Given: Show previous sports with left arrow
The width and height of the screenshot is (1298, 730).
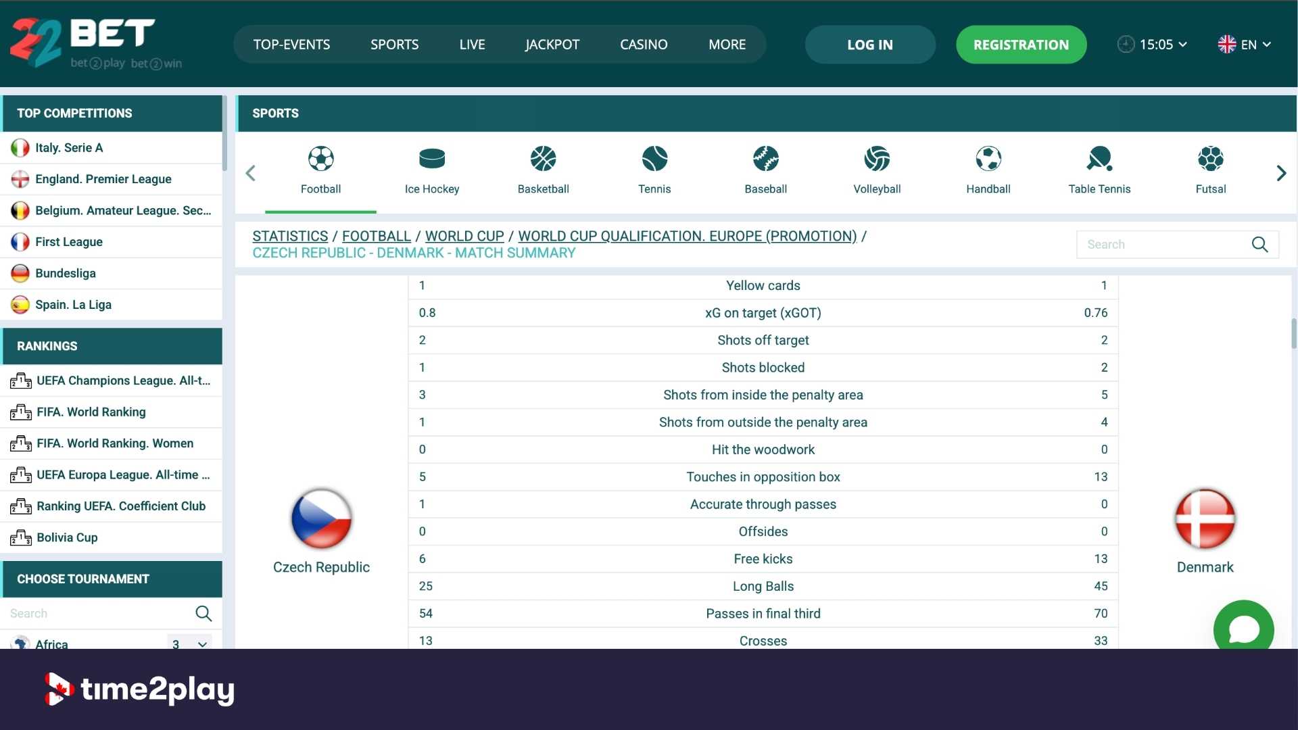Looking at the screenshot, I should coord(250,173).
